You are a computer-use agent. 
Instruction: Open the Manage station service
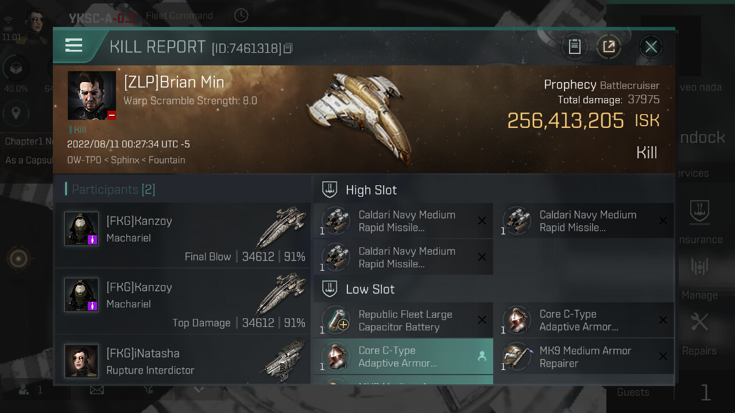[699, 278]
